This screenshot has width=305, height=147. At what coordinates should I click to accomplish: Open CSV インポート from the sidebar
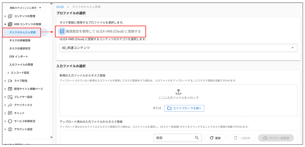click(x=19, y=56)
